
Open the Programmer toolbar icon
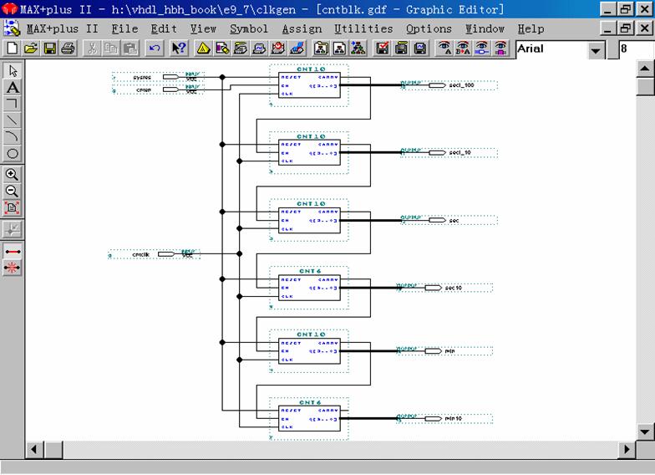pos(297,49)
